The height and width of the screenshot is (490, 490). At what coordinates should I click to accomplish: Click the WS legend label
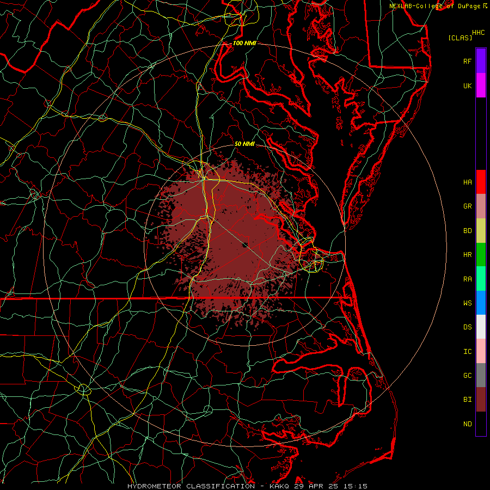(x=467, y=303)
